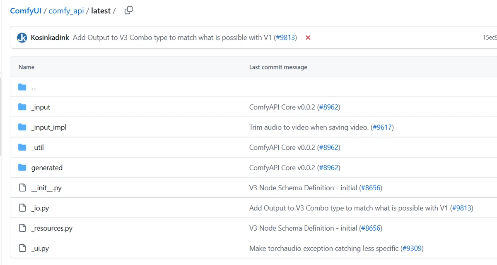Click the _input folder icon
The image size is (497, 265).
click(x=22, y=107)
